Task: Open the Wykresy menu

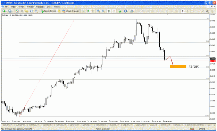Action: tap(30, 7)
